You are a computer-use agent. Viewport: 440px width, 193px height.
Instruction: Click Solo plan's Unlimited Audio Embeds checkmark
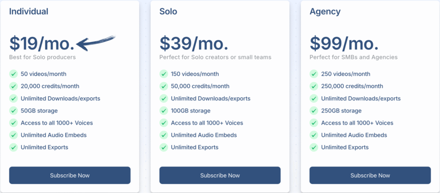[x=164, y=135]
